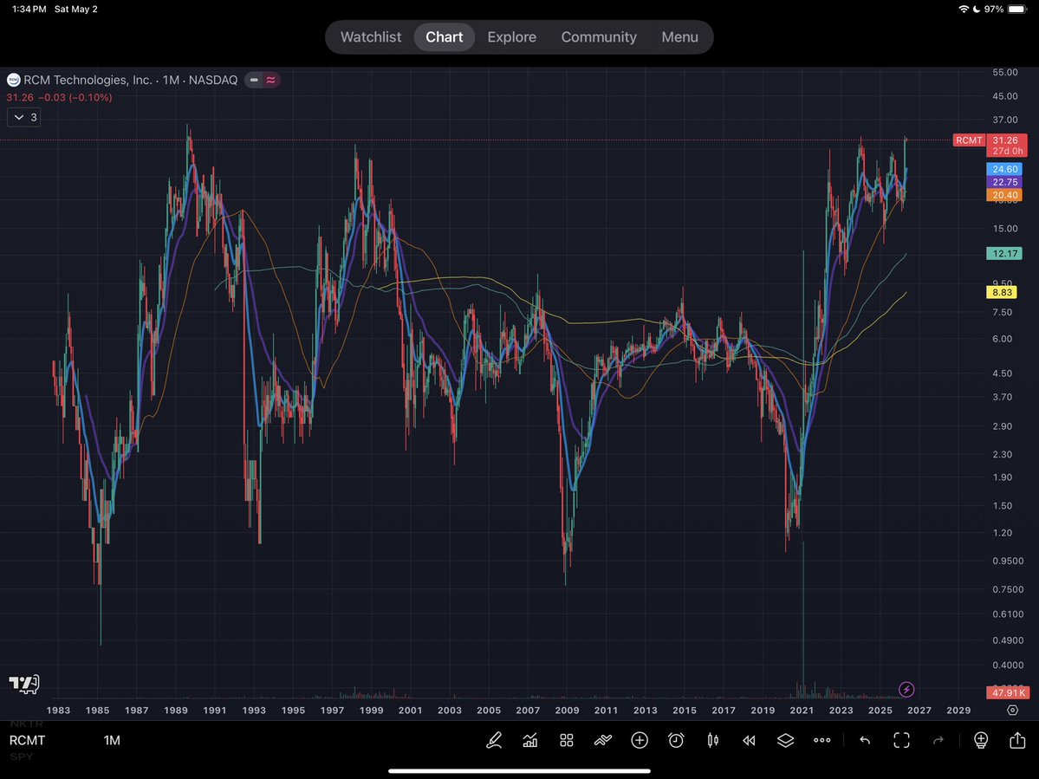Tap the purple lightning bolt icon
This screenshot has height=779, width=1039.
pyautogui.click(x=906, y=690)
